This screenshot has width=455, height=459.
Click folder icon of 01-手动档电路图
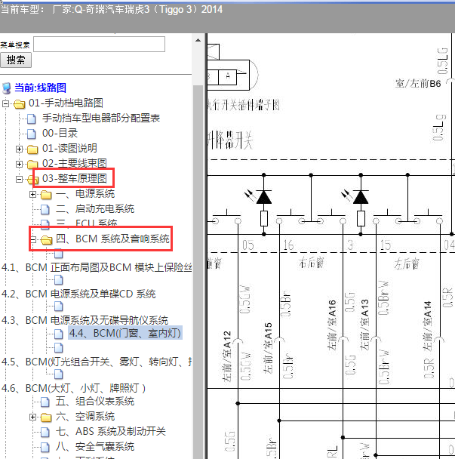20,104
